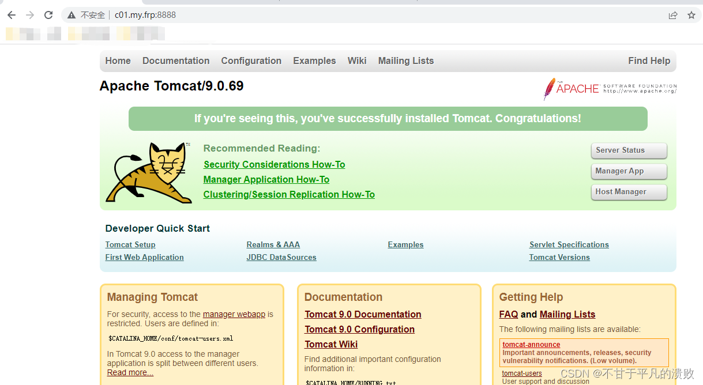Open the Tomcat Versions link

click(559, 257)
